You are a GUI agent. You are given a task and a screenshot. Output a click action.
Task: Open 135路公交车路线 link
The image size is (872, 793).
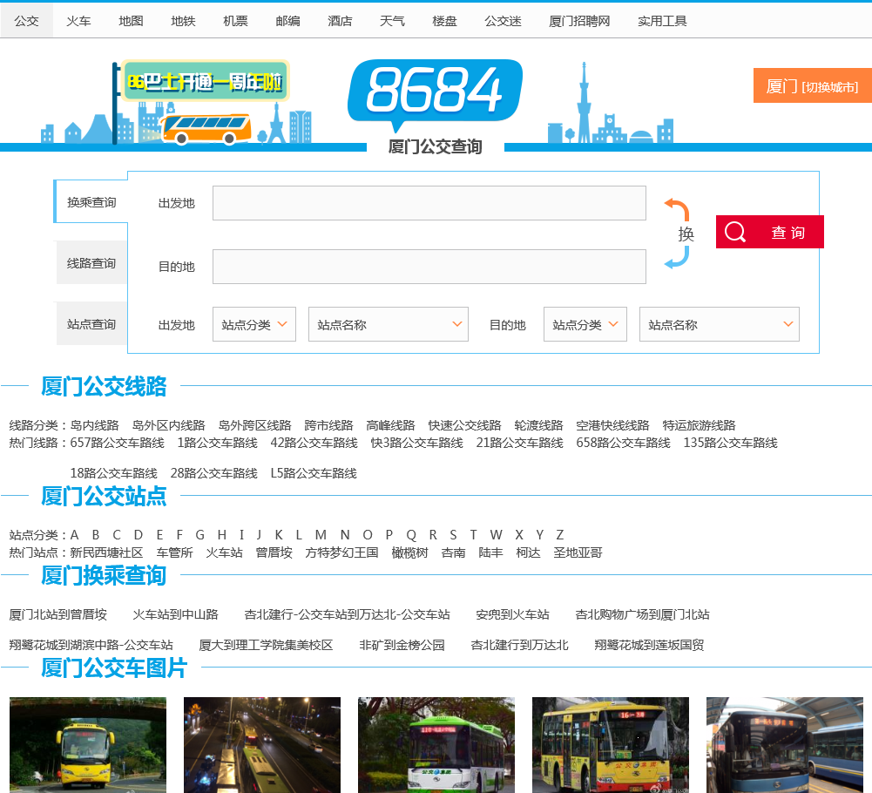click(730, 443)
